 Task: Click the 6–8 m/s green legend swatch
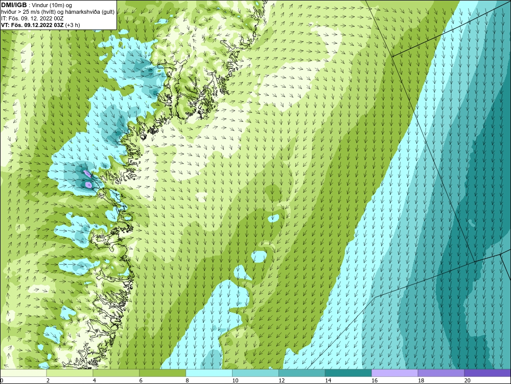[162, 373]
